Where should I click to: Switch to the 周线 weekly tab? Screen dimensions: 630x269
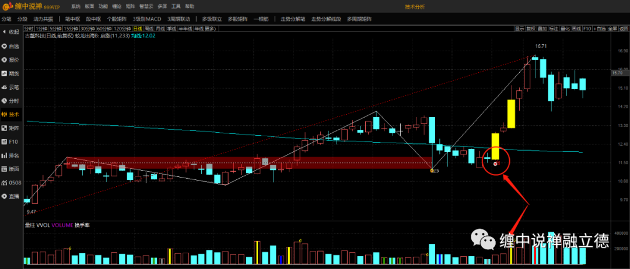[x=149, y=29]
